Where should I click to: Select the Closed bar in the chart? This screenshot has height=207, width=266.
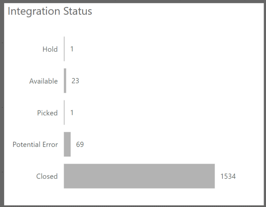pyautogui.click(x=139, y=176)
